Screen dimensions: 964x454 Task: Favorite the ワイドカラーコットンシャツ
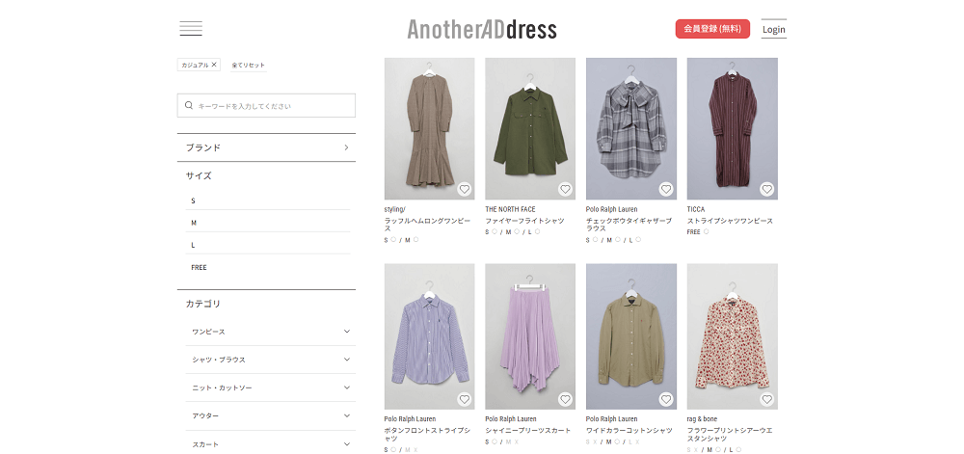[666, 399]
